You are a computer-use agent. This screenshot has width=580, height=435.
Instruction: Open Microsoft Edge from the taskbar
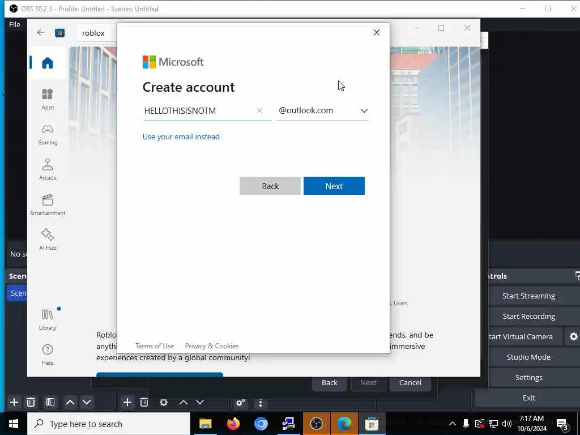click(344, 424)
